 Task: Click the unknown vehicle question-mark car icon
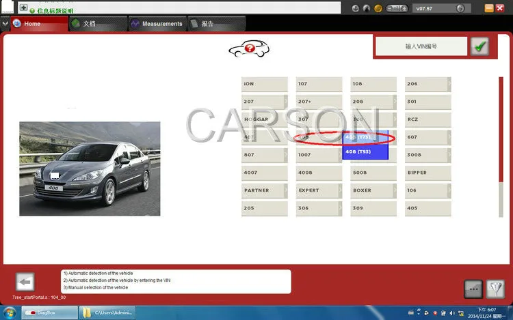249,49
